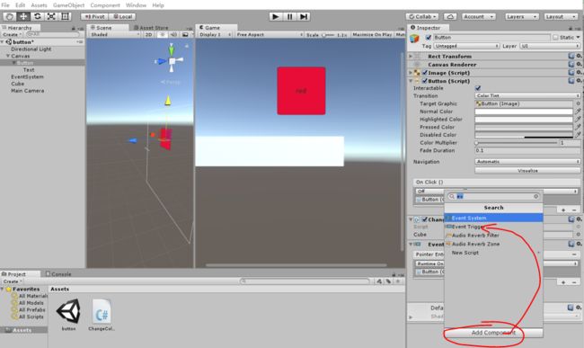Disable the Image (Script) component checkbox
Viewport: 584px width, 348px height.
pyautogui.click(x=425, y=73)
